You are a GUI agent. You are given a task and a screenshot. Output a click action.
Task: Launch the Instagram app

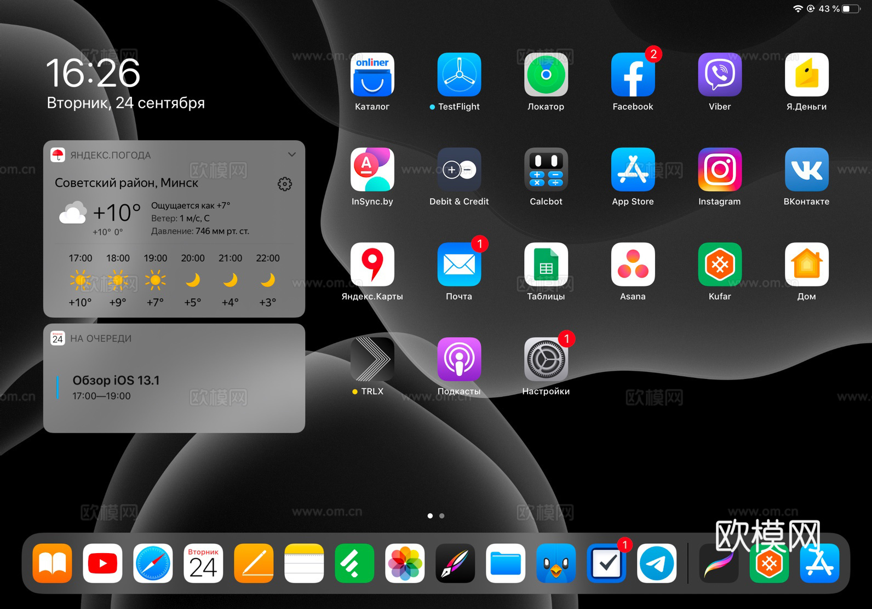coord(720,170)
